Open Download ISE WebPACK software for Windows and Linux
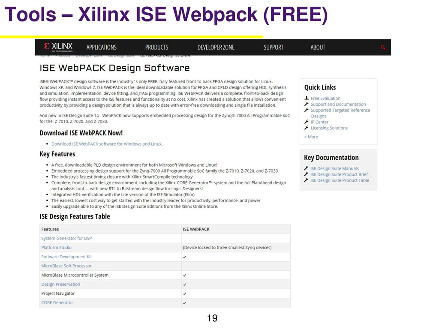This screenshot has width=439, height=329. pyautogui.click(x=106, y=144)
